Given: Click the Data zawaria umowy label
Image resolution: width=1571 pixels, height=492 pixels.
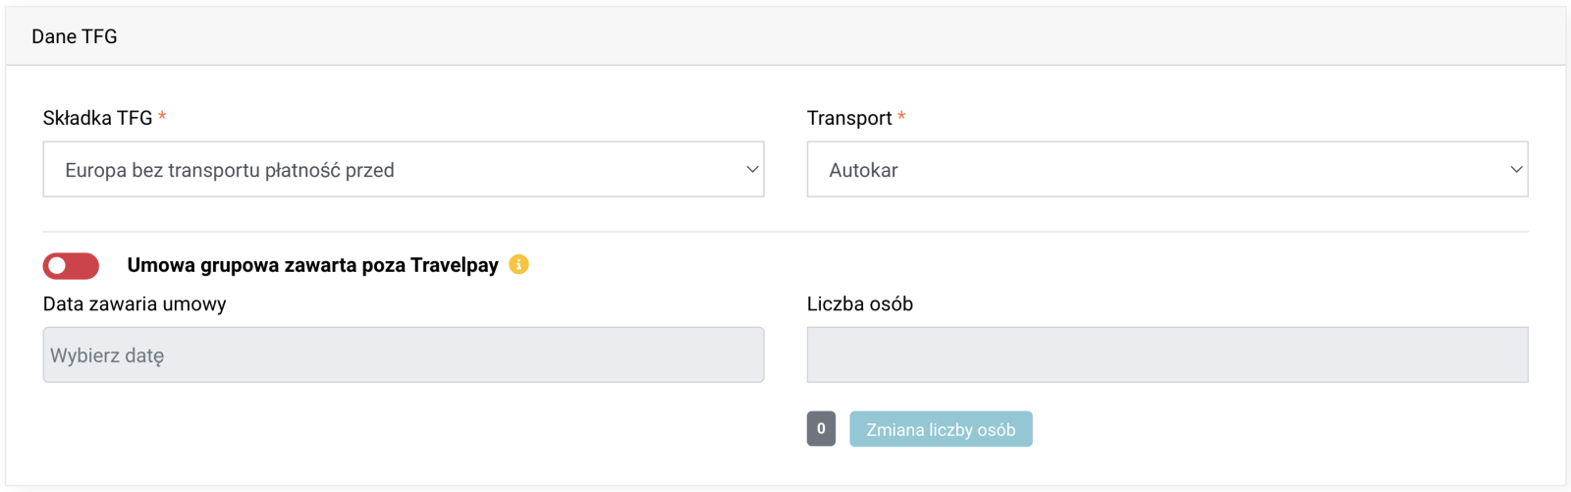Looking at the screenshot, I should tap(135, 303).
